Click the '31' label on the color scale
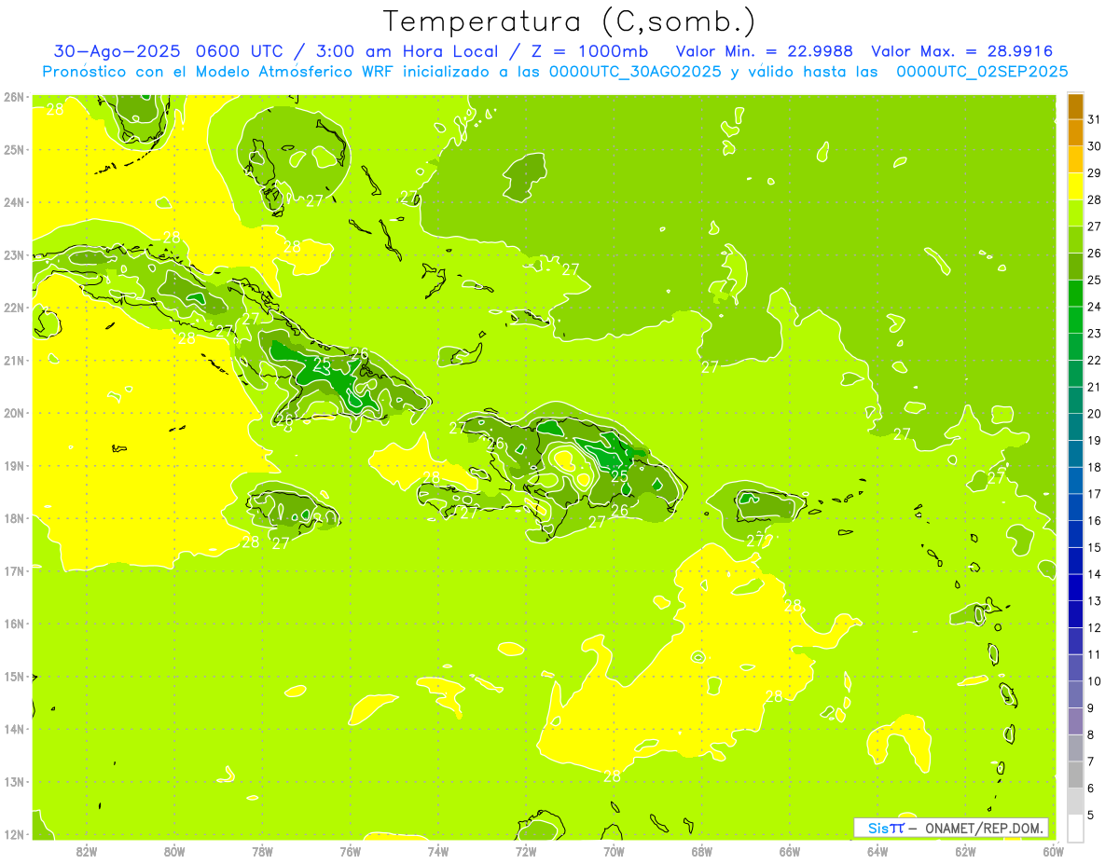Screen dimensions: 1119x864 (x=1095, y=119)
